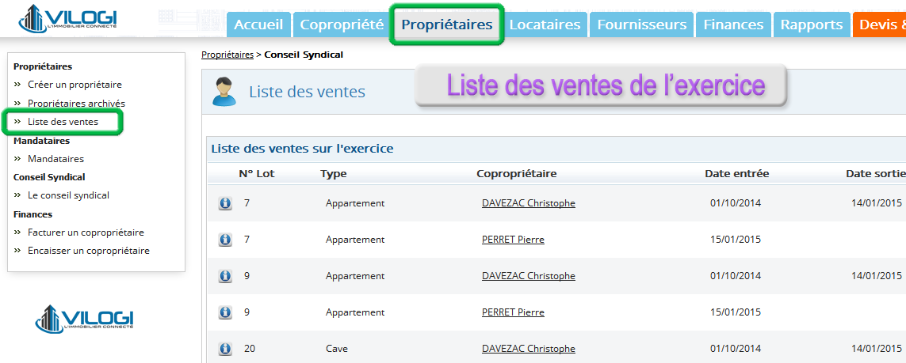Click the N° Lot column header
The height and width of the screenshot is (363, 906).
[x=257, y=174]
